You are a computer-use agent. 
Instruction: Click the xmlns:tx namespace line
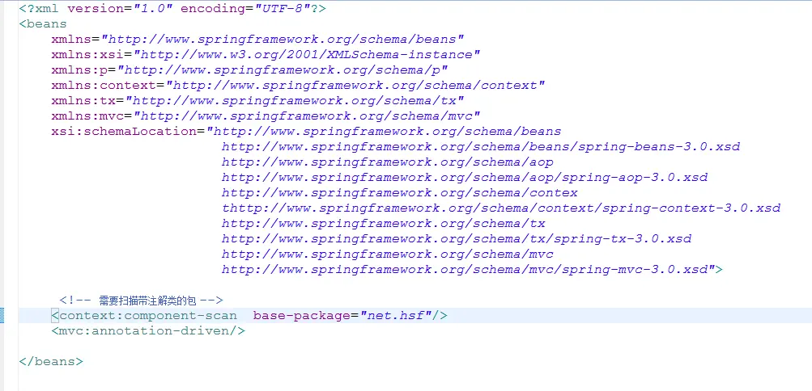257,100
